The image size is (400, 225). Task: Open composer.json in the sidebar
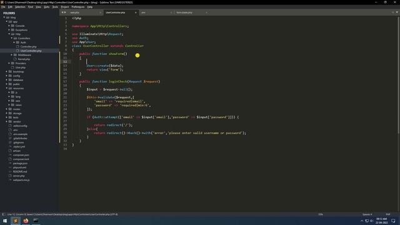click(x=21, y=155)
